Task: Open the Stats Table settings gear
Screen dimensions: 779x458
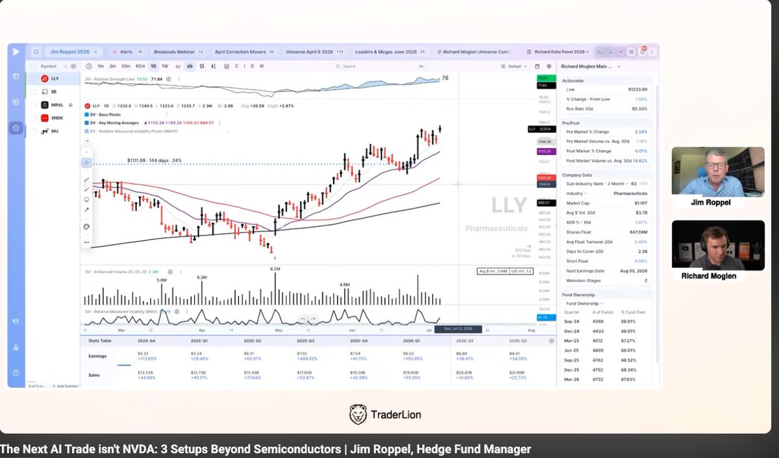Action: pos(551,340)
